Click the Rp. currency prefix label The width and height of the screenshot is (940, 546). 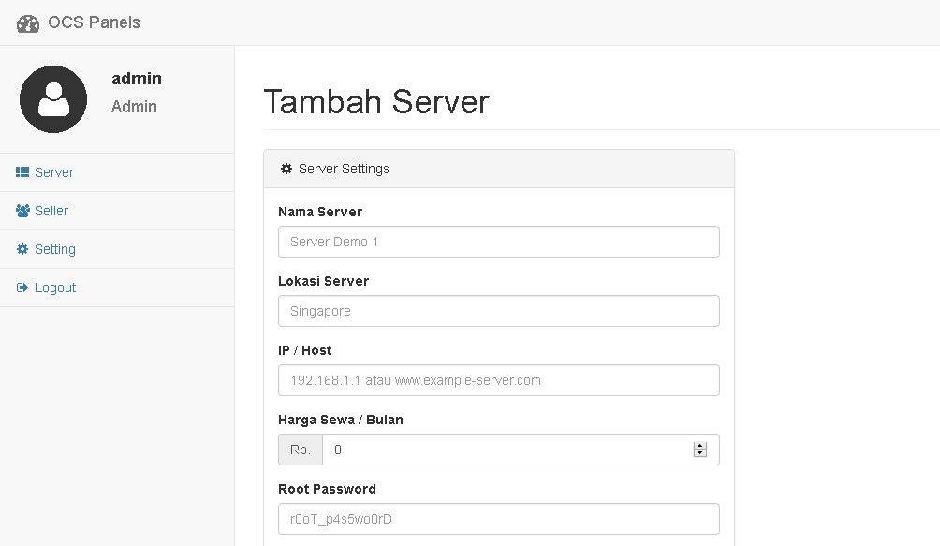(299, 449)
